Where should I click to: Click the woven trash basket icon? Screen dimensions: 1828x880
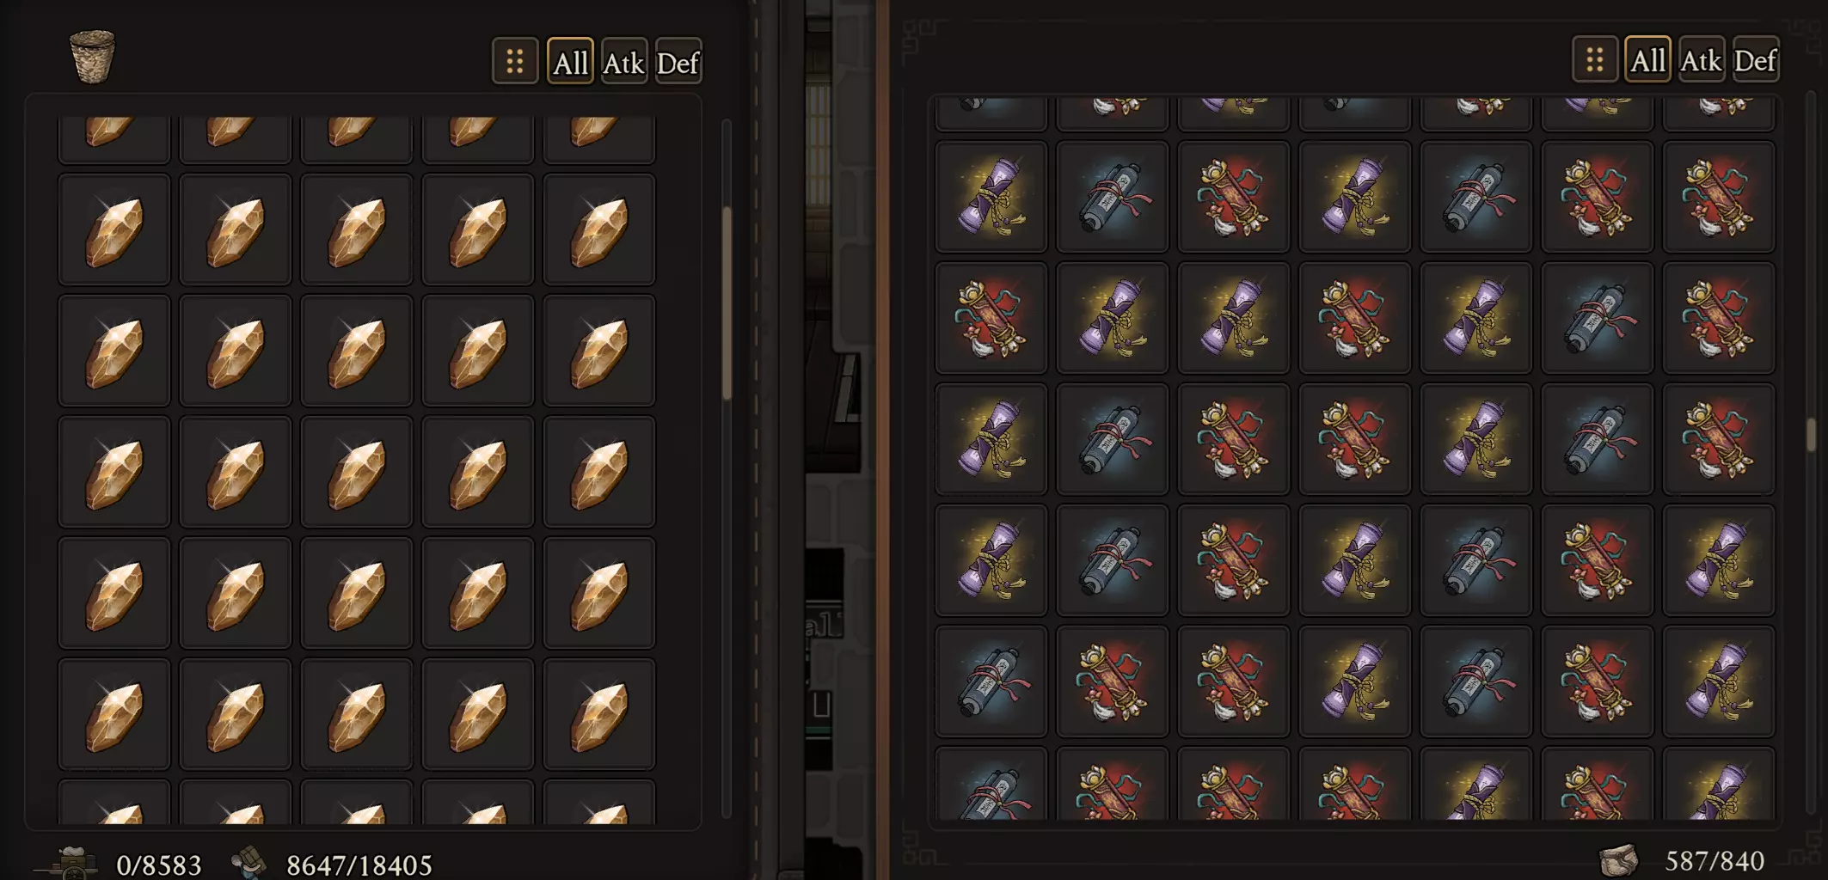(92, 57)
